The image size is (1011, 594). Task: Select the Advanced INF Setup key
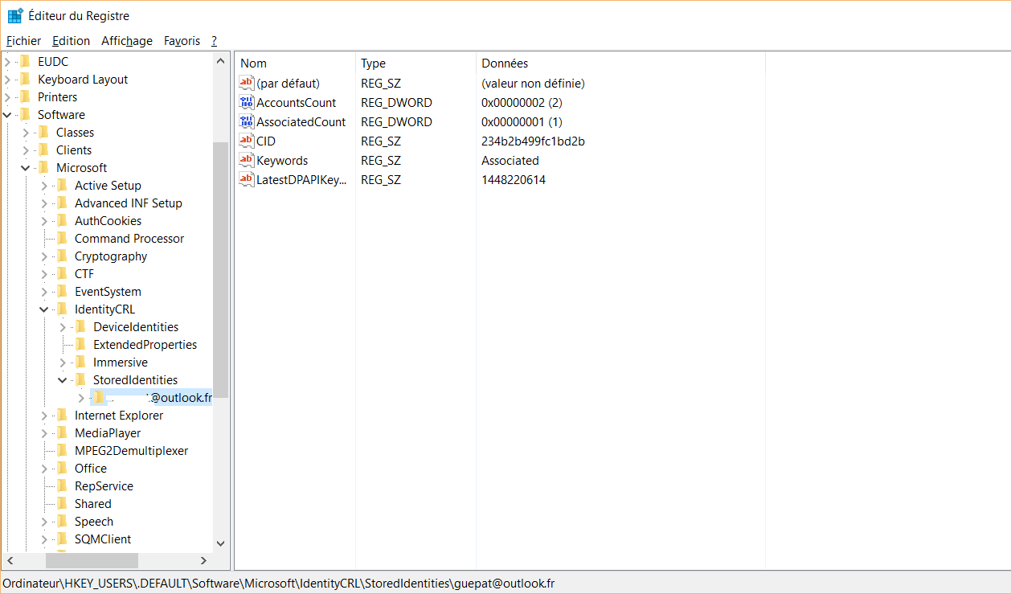129,203
